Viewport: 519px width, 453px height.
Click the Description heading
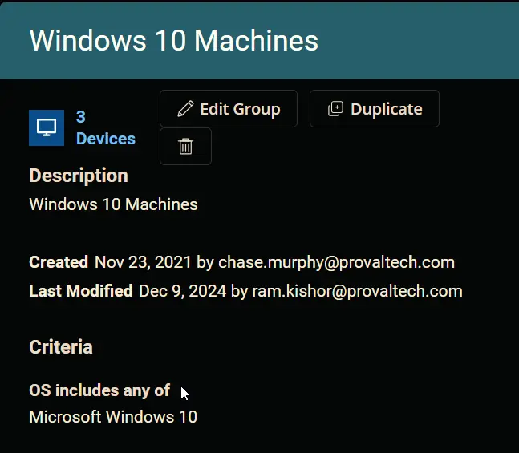tap(79, 176)
